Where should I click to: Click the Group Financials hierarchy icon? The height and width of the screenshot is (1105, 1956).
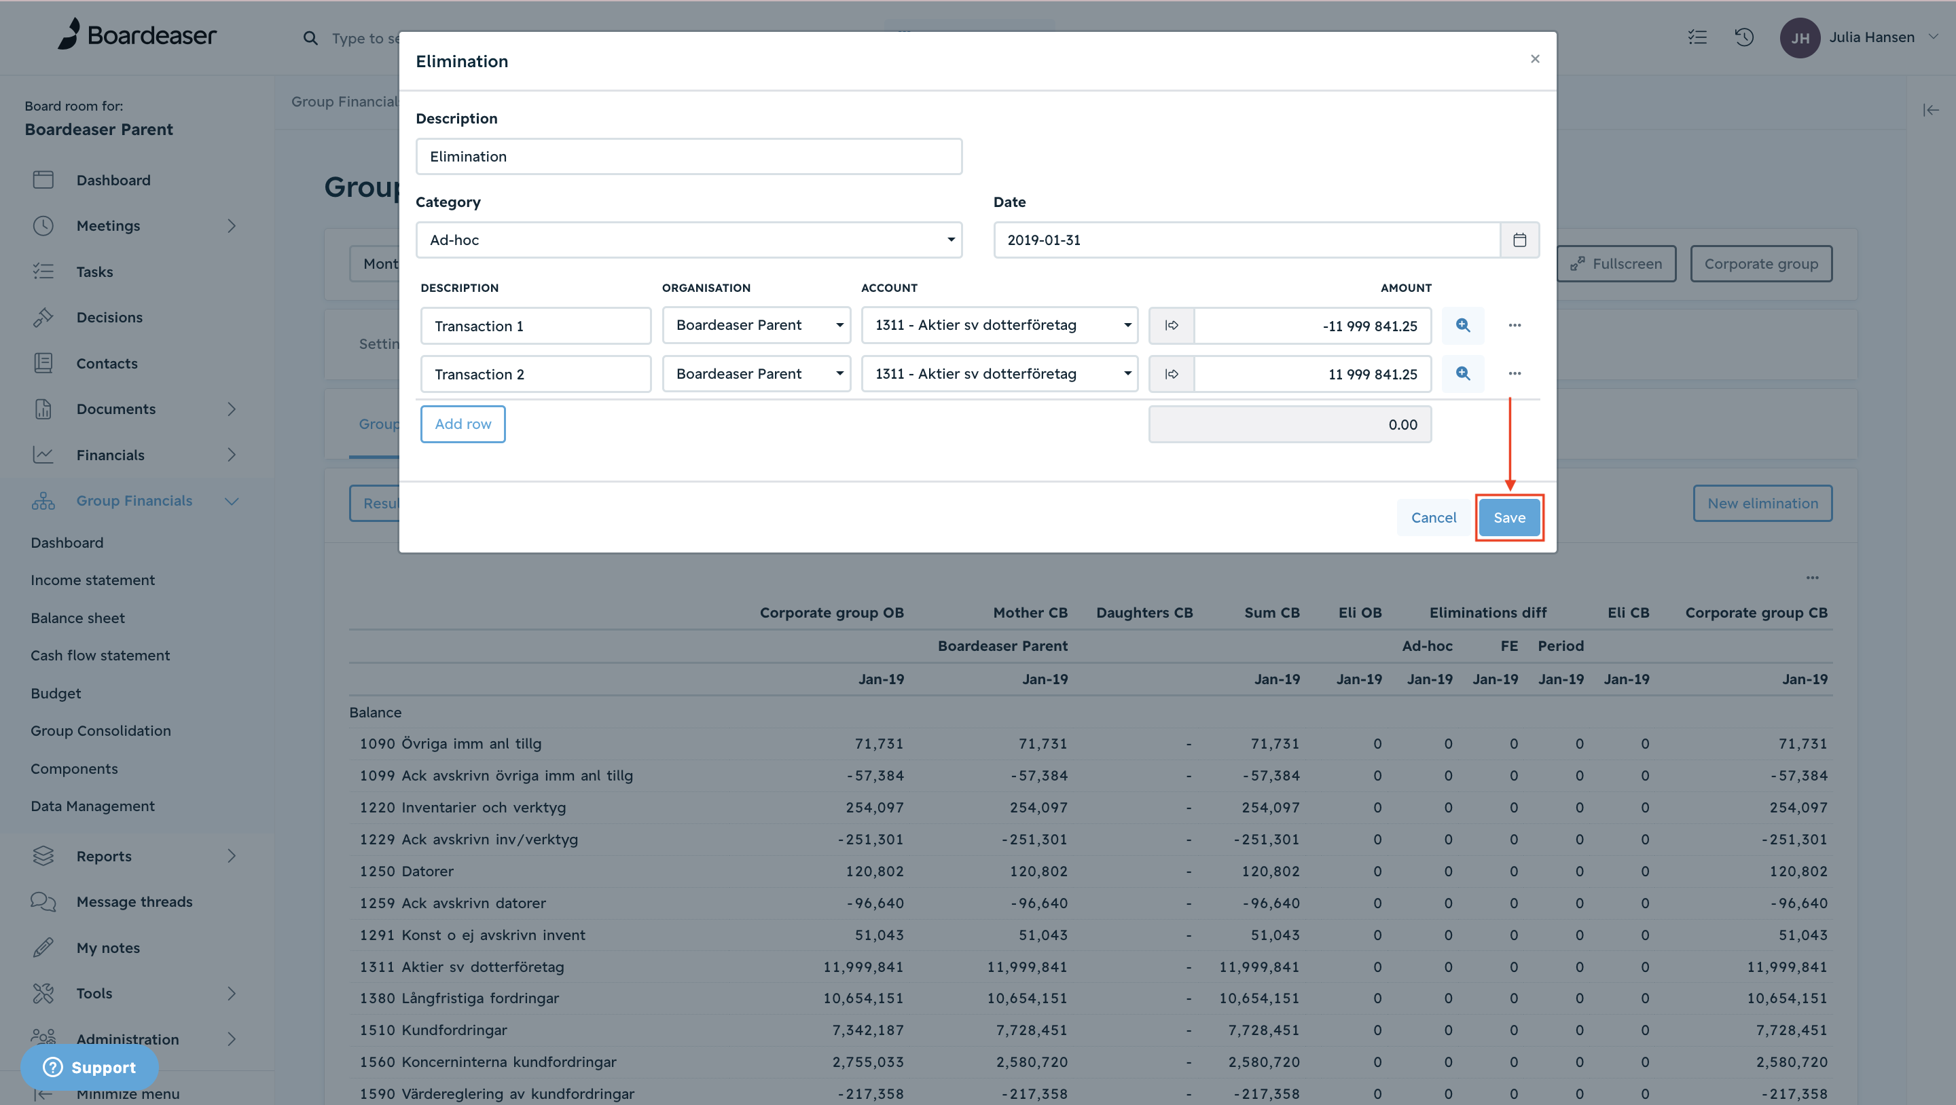tap(43, 501)
